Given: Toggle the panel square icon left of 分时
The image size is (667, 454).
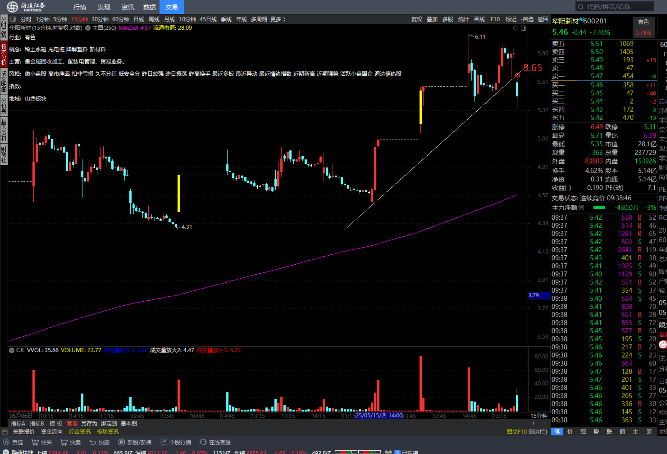Looking at the screenshot, I should pos(13,19).
